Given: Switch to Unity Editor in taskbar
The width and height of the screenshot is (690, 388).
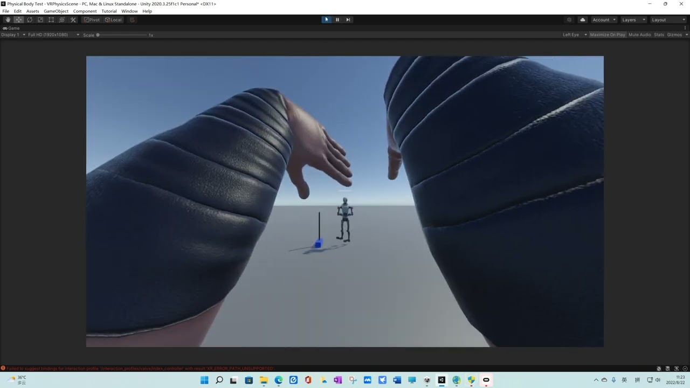Looking at the screenshot, I should click(x=441, y=380).
